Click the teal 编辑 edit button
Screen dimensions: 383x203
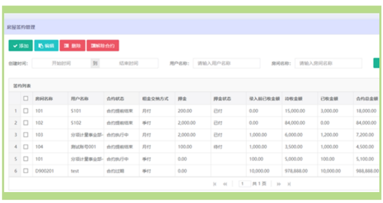click(46, 46)
